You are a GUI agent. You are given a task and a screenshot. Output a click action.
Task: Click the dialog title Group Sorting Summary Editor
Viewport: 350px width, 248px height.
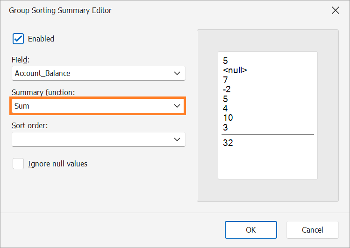click(x=60, y=10)
